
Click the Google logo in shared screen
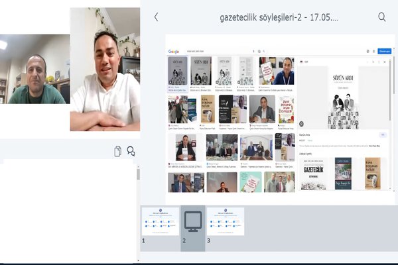point(174,52)
